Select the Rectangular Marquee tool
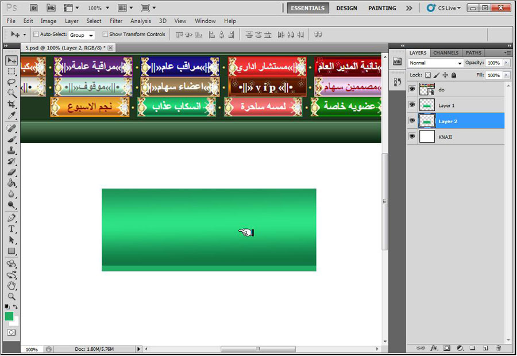This screenshot has width=517, height=356. [11, 71]
